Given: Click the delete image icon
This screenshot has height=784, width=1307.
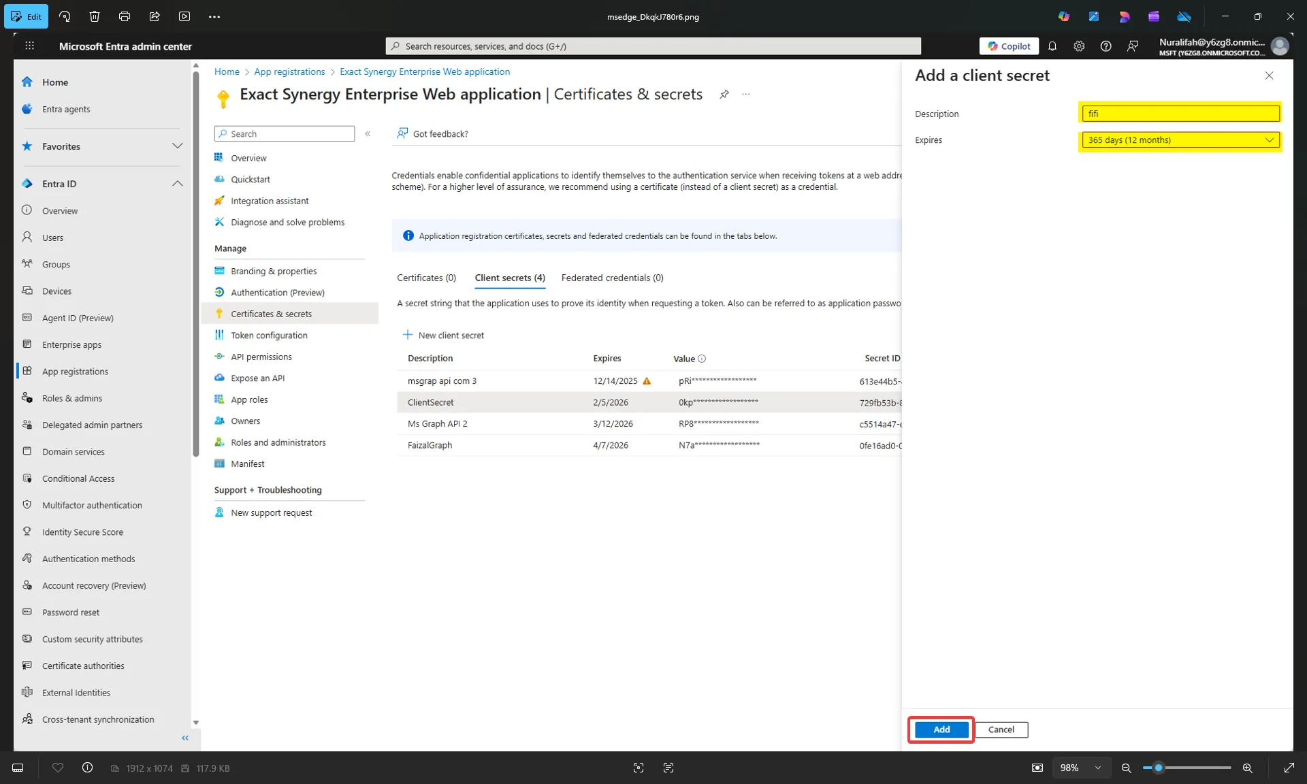Looking at the screenshot, I should [95, 16].
